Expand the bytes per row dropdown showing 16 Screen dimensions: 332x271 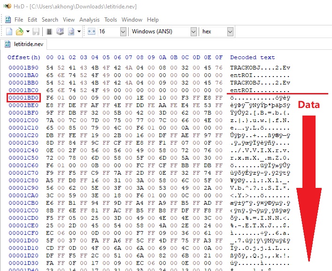pos(123,31)
